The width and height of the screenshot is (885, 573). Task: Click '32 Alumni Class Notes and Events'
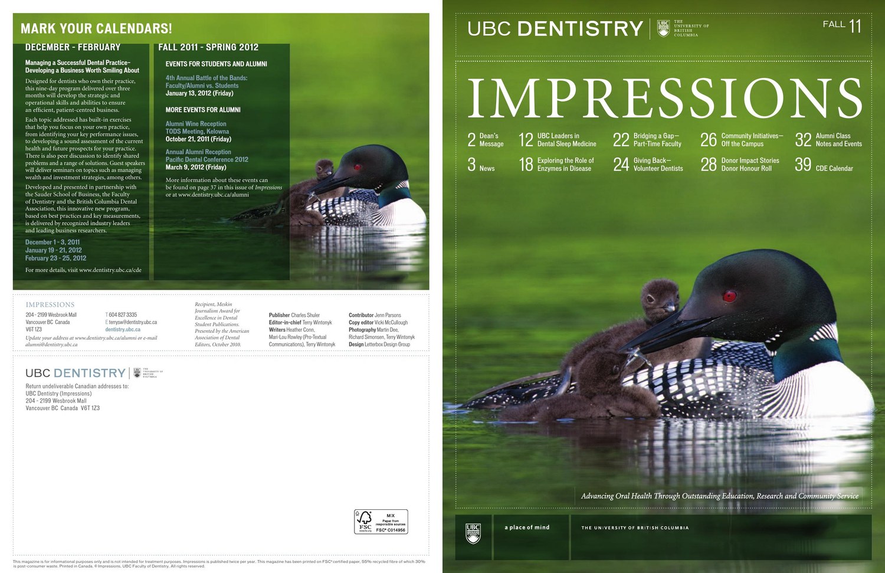point(828,140)
